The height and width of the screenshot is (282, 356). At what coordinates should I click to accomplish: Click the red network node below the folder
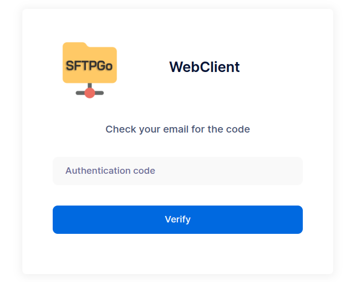pos(89,93)
